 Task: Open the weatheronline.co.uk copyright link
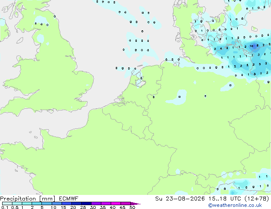tap(235, 205)
